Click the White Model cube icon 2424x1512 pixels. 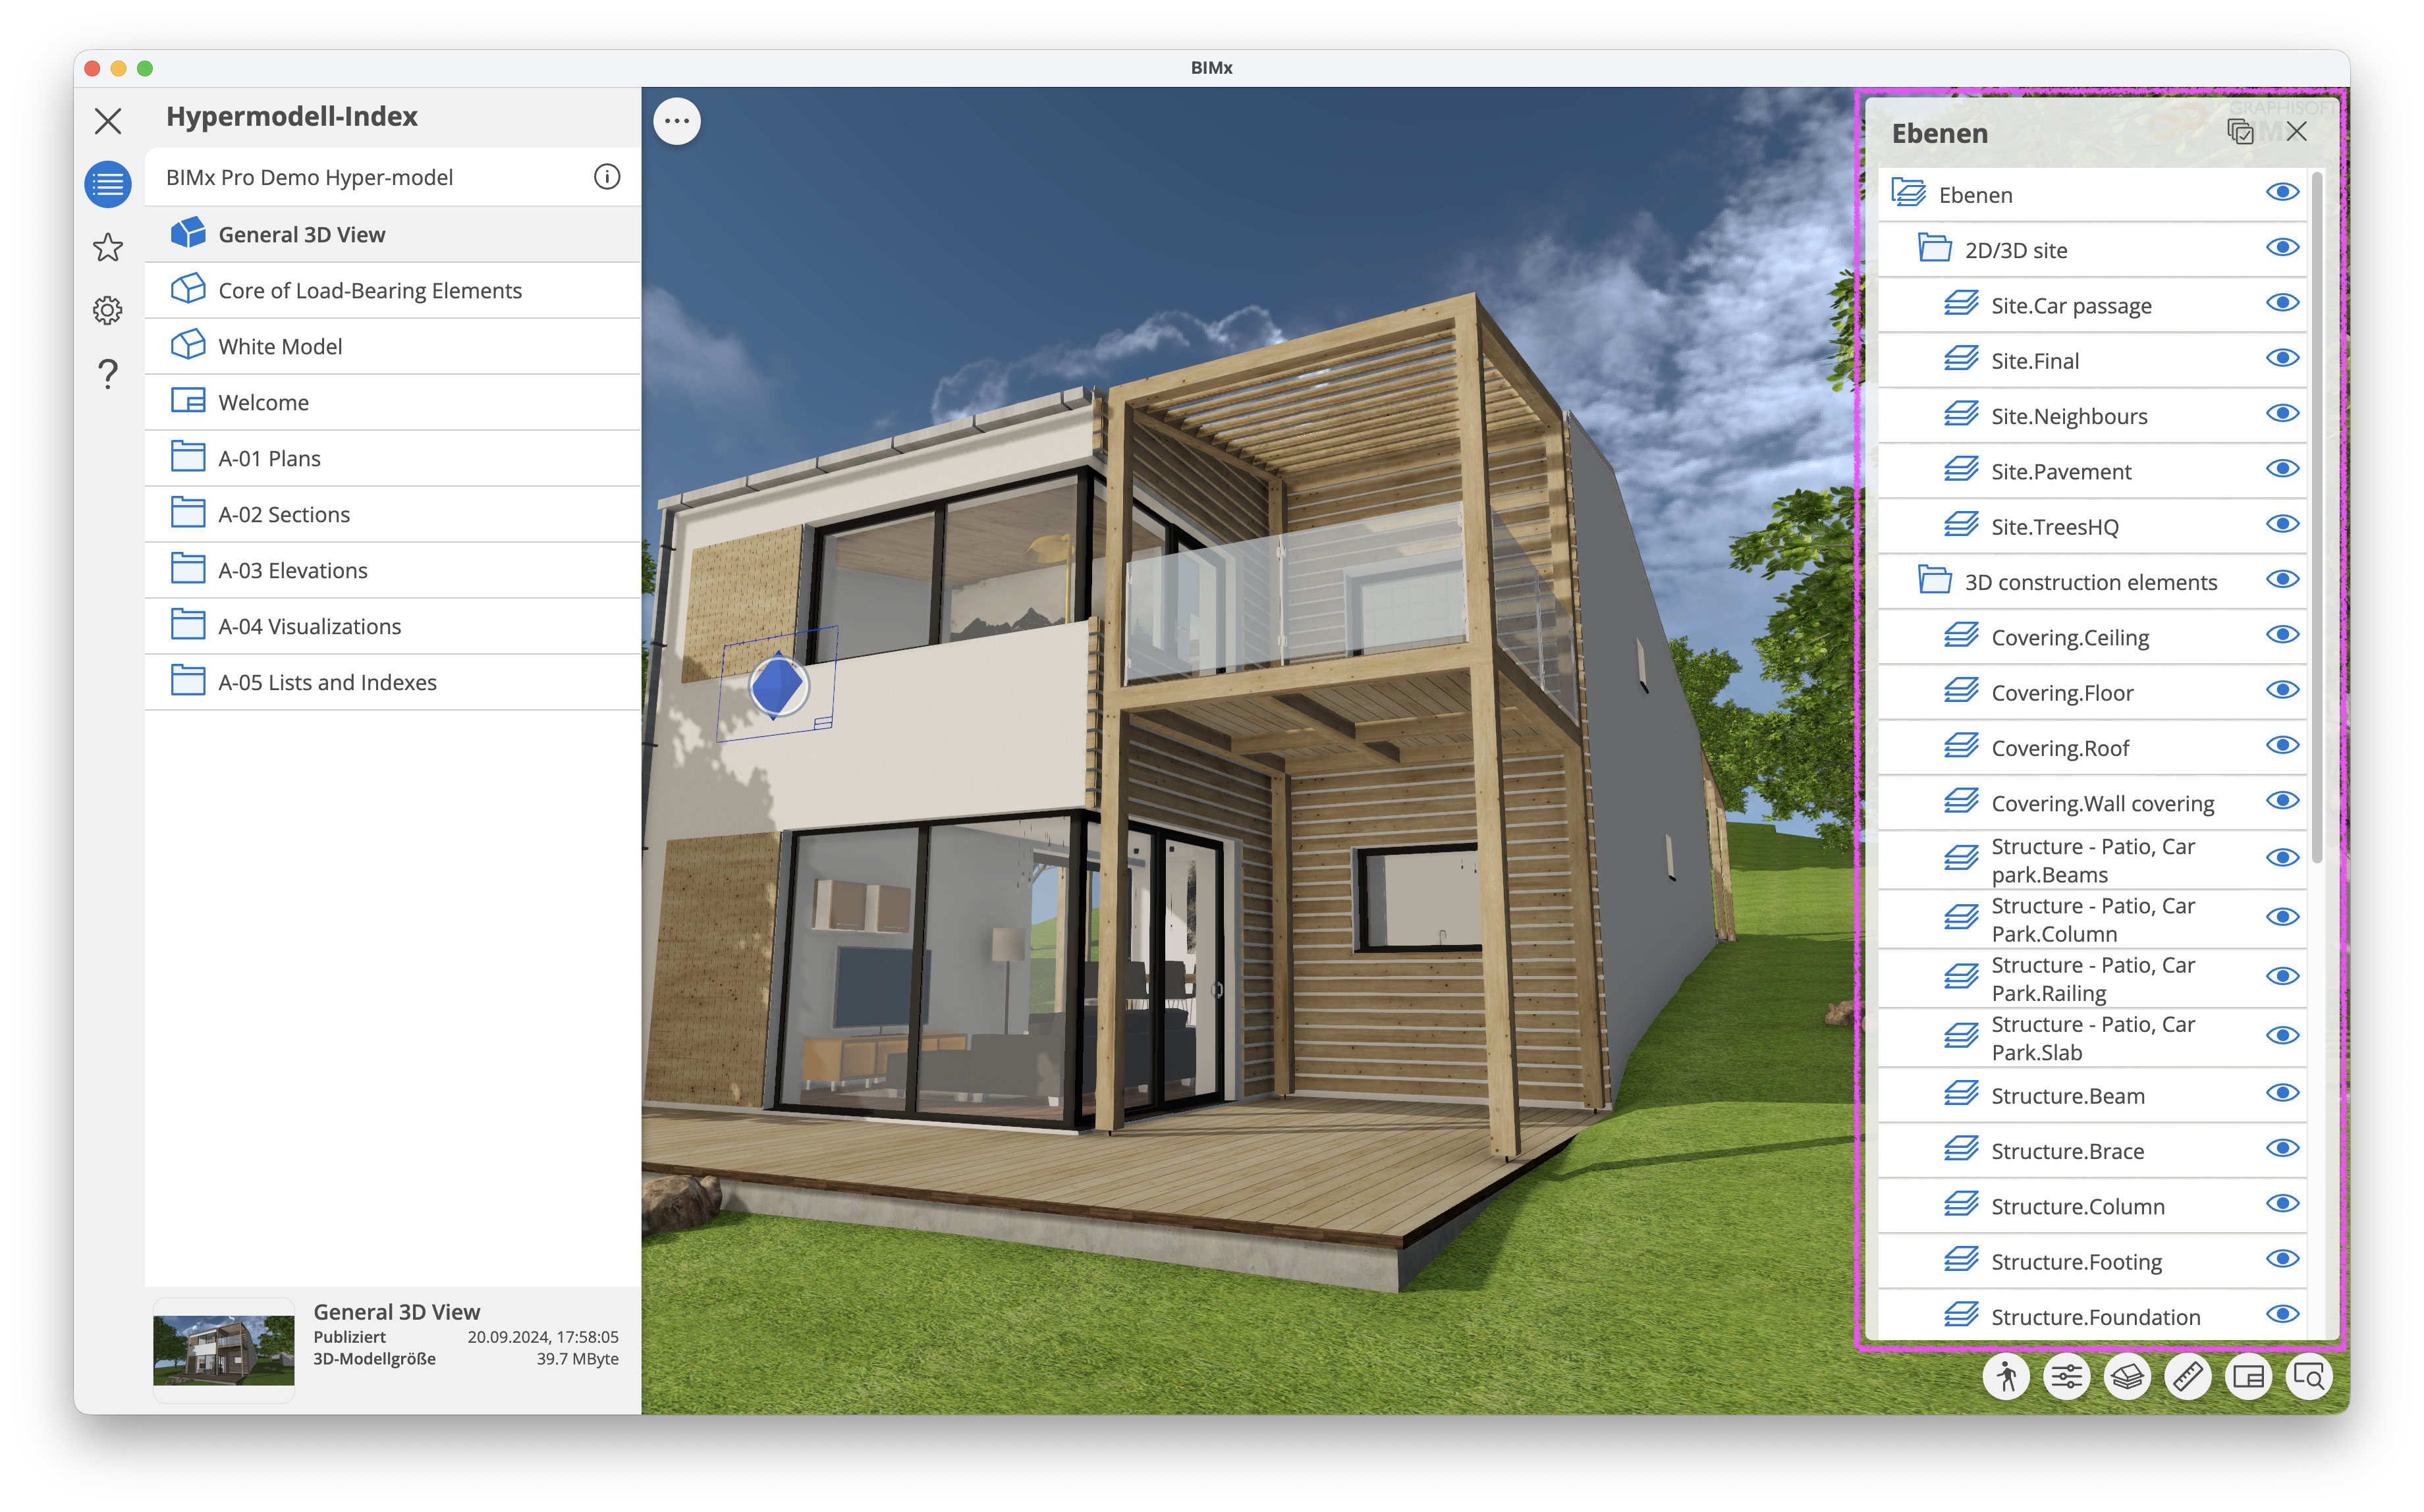coord(188,345)
